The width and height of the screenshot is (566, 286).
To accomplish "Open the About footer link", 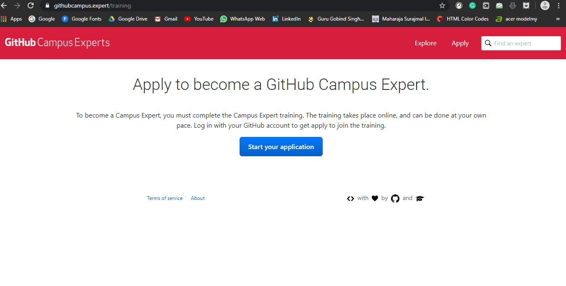I will [198, 198].
